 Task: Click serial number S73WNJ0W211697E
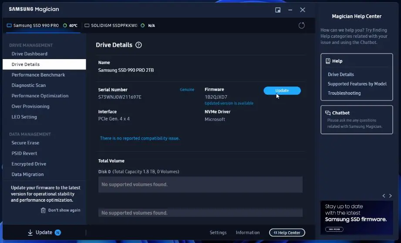click(120, 97)
